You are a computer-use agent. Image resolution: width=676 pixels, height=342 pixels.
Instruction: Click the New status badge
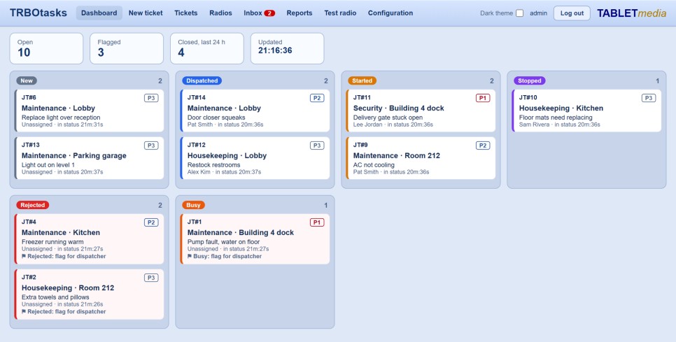coord(27,80)
